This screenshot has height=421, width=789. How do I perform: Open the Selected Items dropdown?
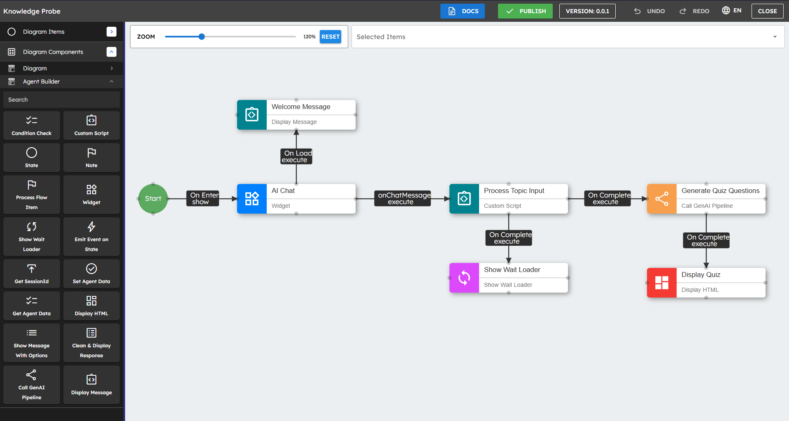click(775, 37)
